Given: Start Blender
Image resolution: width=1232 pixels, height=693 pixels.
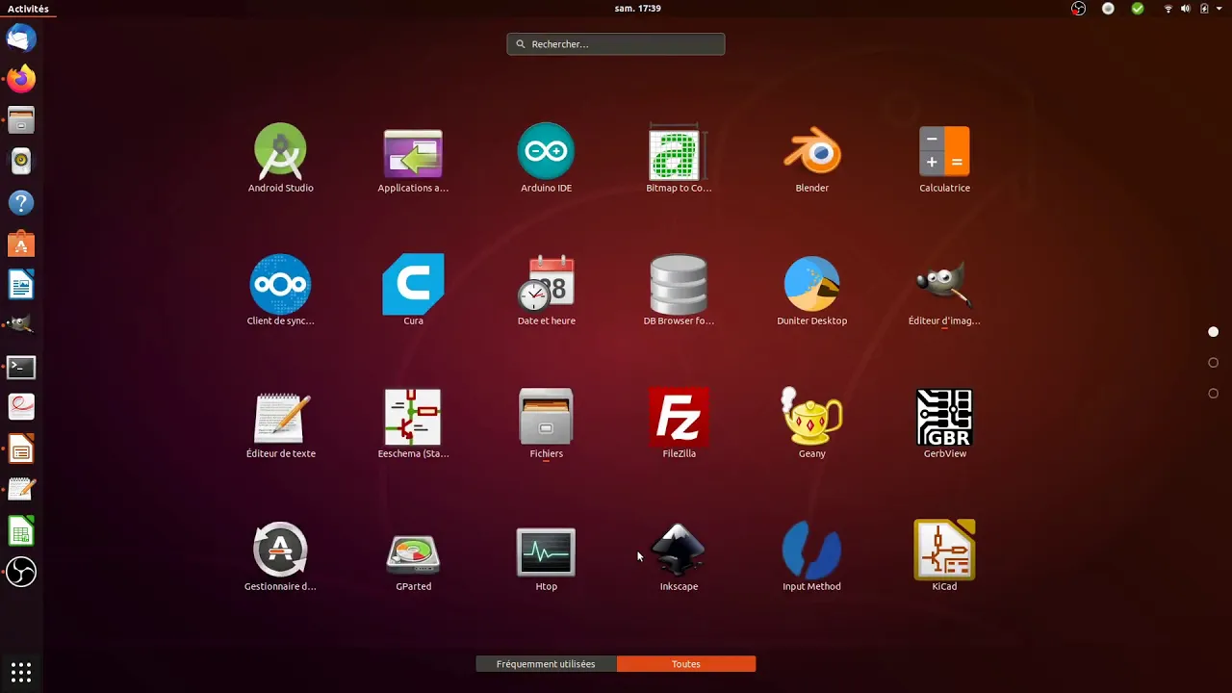Looking at the screenshot, I should [x=811, y=159].
